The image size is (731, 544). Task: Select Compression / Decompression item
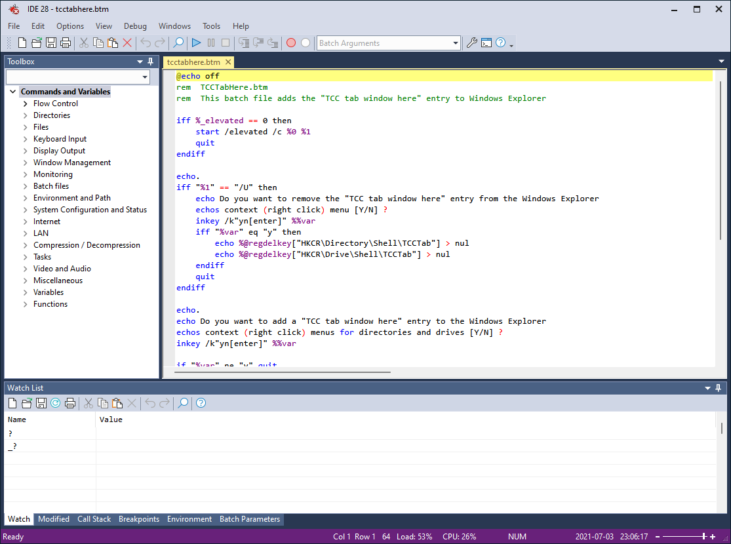[x=87, y=244]
